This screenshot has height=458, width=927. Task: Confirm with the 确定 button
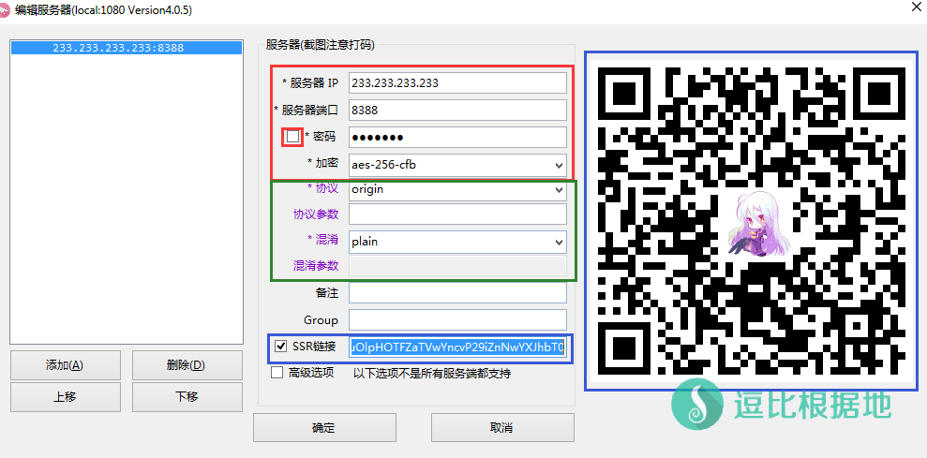click(x=324, y=428)
